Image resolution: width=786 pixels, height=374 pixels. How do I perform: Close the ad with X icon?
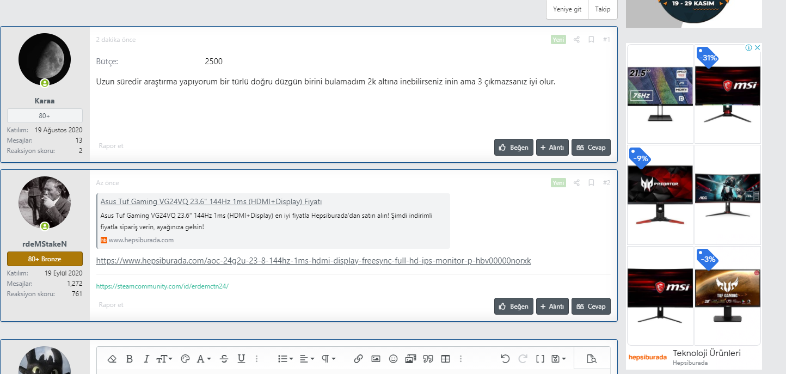[x=757, y=48]
